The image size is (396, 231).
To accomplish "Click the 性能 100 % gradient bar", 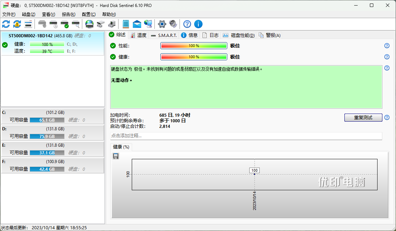I will point(194,46).
